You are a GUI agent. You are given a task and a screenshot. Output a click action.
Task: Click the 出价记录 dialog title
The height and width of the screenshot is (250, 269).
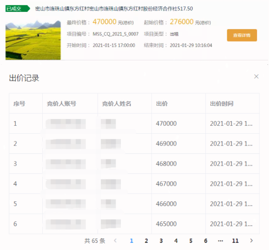[x=24, y=78]
